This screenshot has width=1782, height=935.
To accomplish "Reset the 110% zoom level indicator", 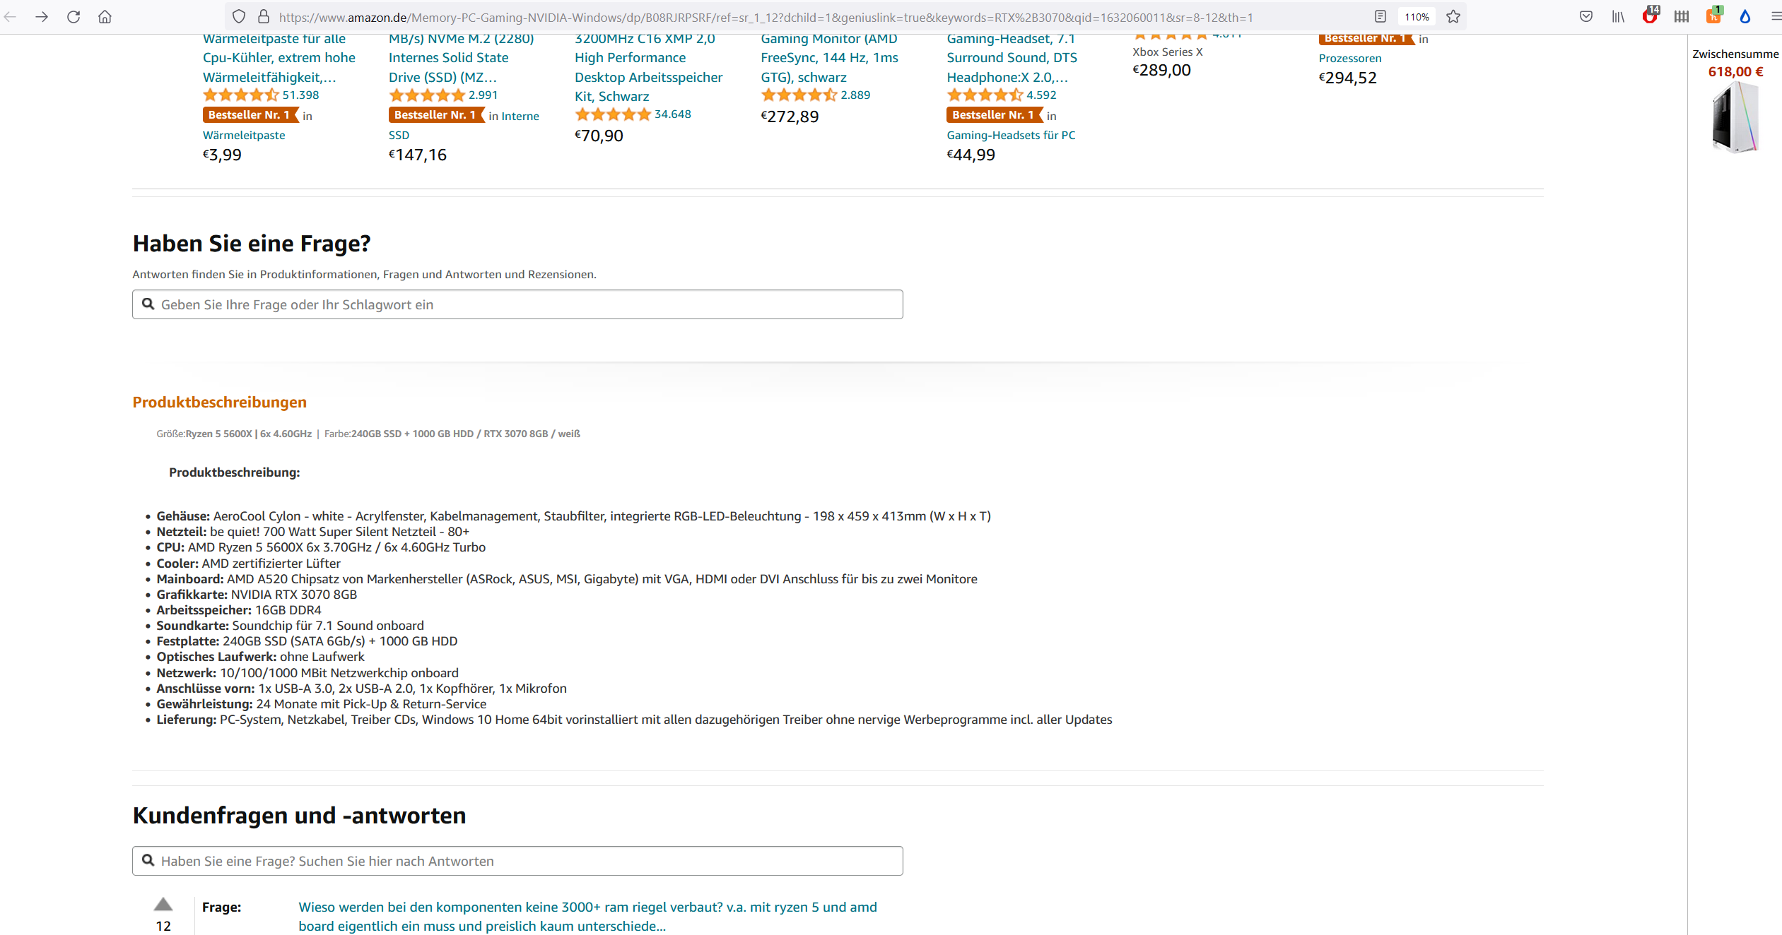I will (1417, 17).
